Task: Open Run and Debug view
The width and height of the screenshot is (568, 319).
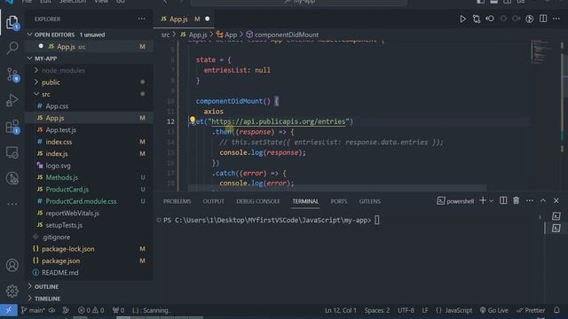Action: (x=12, y=100)
